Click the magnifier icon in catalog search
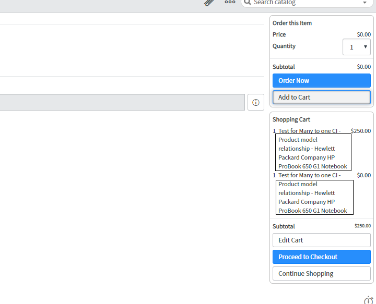 248,3
